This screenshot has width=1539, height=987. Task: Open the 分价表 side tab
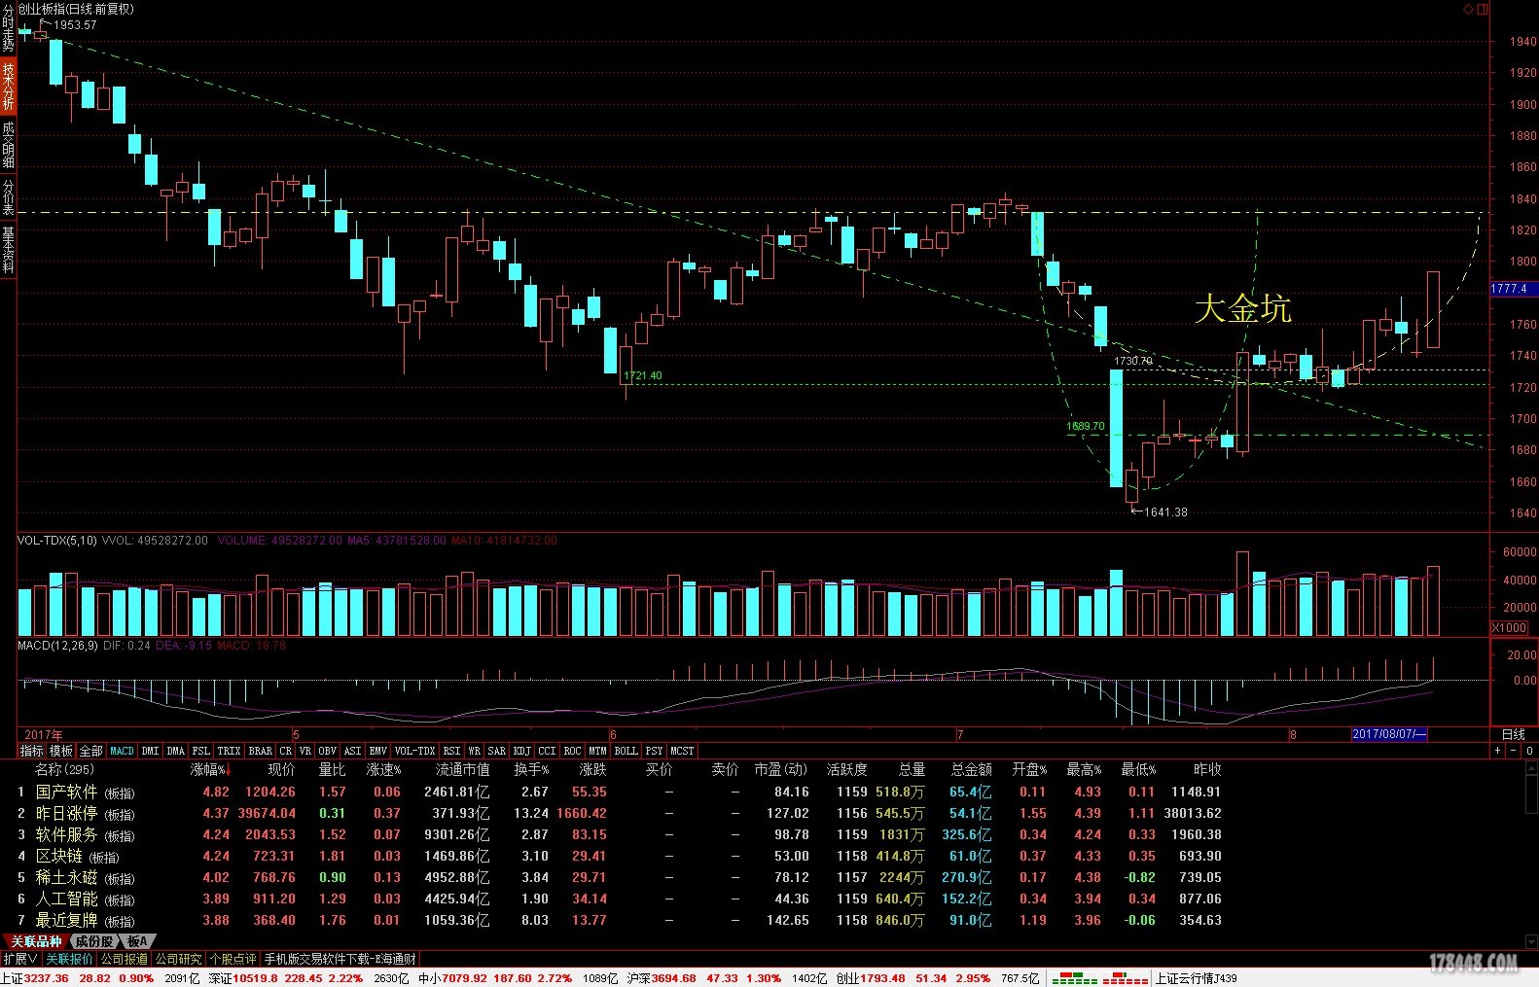point(8,196)
